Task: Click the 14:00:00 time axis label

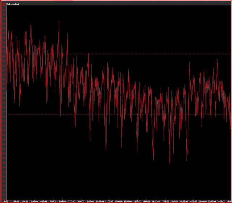Action: tap(137, 202)
